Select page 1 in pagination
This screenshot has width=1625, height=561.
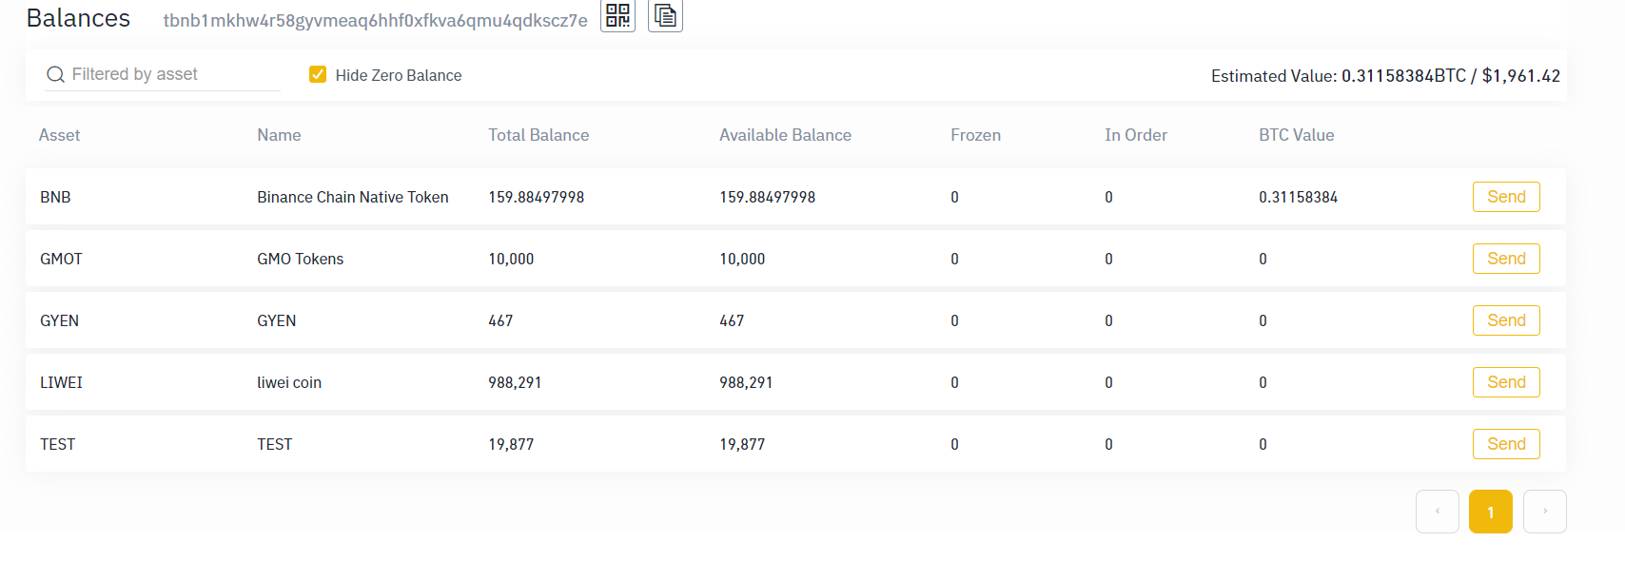coord(1490,512)
